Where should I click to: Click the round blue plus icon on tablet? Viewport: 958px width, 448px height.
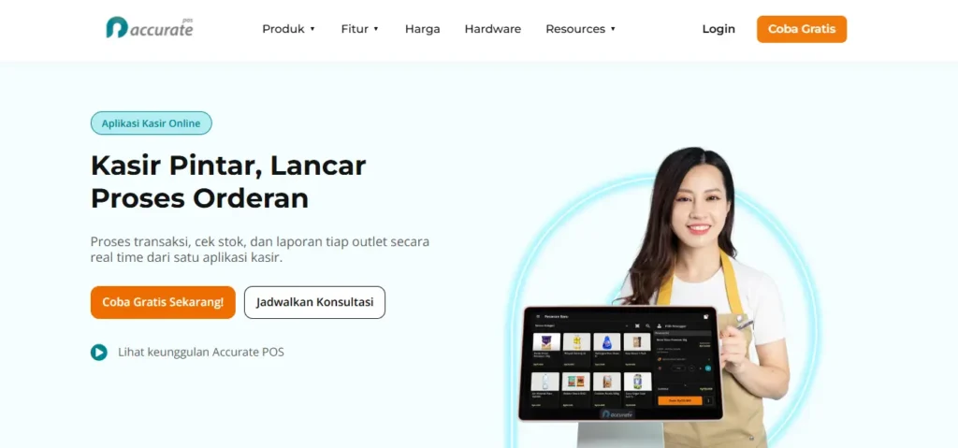coord(708,369)
